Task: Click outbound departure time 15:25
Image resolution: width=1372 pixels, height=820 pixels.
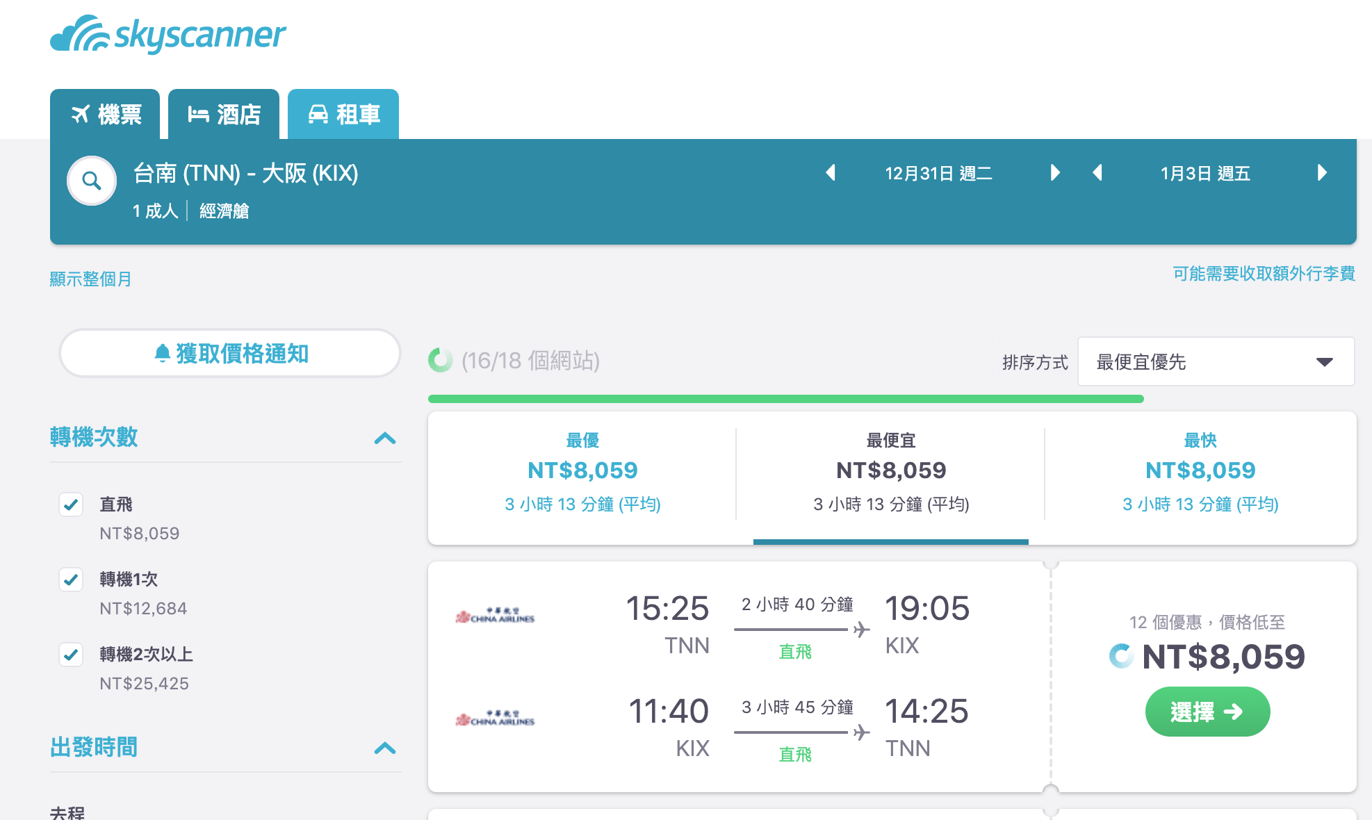Action: coord(667,609)
